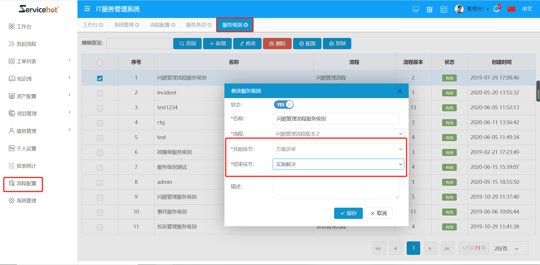Viewport: 540px width, 265px height.
Task: Tick the select-all header checkbox
Action: (x=100, y=63)
